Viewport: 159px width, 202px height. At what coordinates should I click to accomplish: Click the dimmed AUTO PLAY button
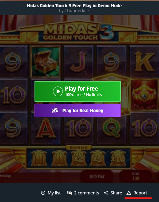97,176
